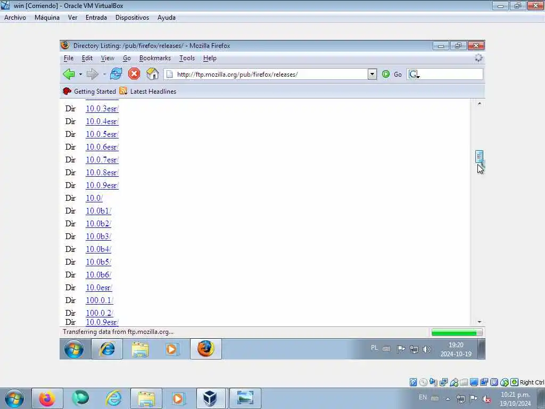The height and width of the screenshot is (409, 545).
Task: Click the vertical scrollbar thumb in Firefox
Action: [479, 157]
